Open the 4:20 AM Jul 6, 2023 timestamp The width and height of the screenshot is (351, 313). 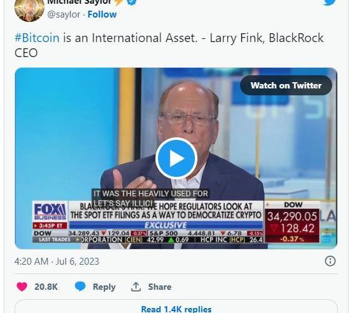click(x=56, y=261)
